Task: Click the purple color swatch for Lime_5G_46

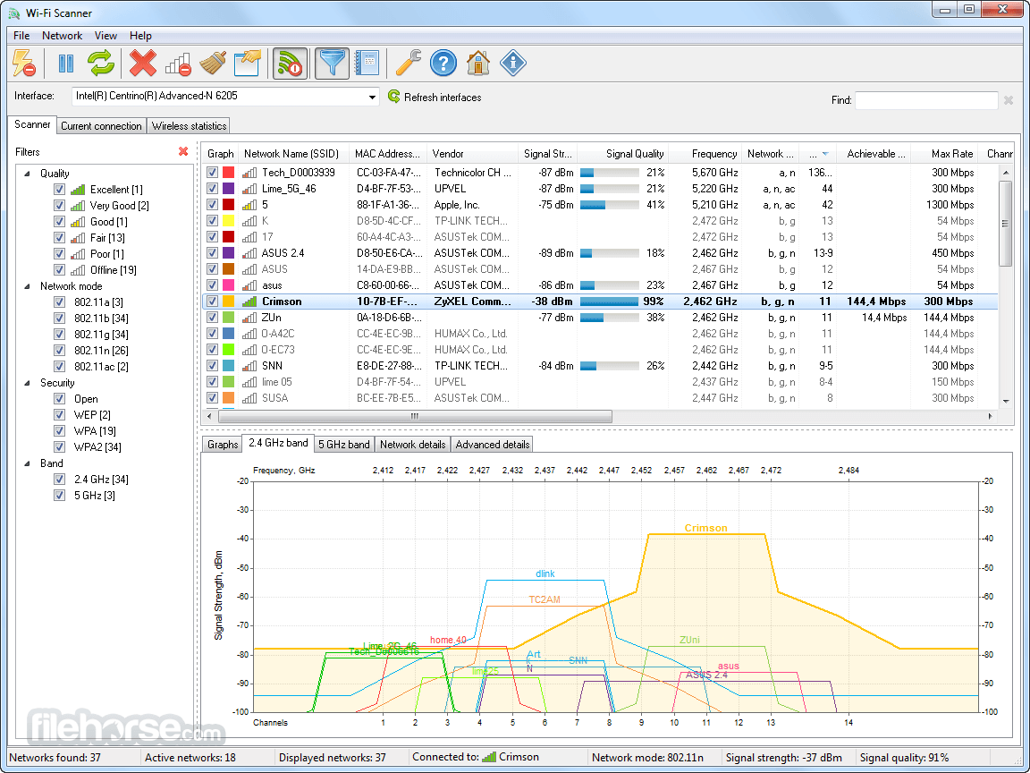Action: click(x=229, y=189)
